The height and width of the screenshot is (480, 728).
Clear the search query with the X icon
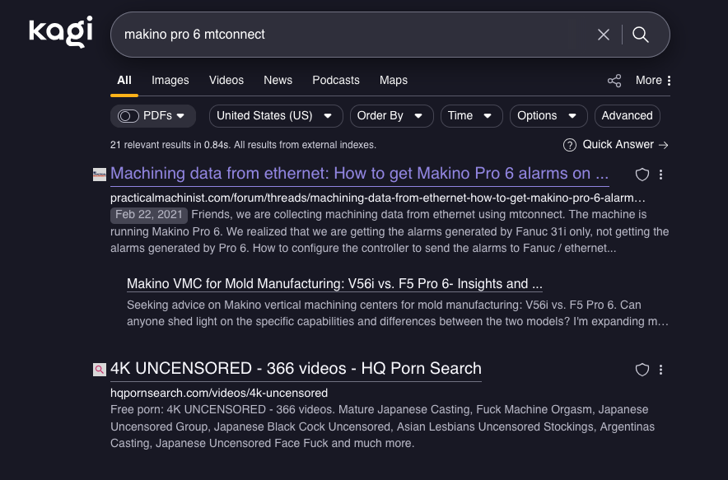(x=604, y=35)
